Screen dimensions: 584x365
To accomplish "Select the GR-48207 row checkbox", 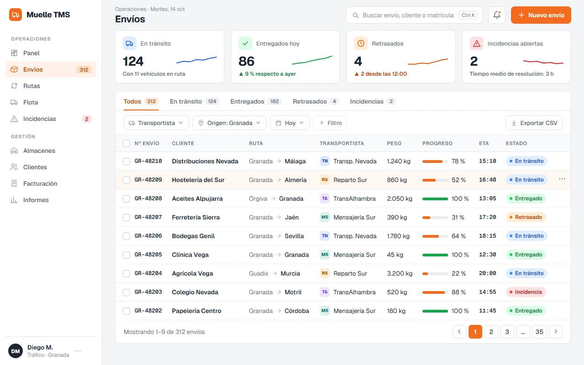I will tap(126, 217).
